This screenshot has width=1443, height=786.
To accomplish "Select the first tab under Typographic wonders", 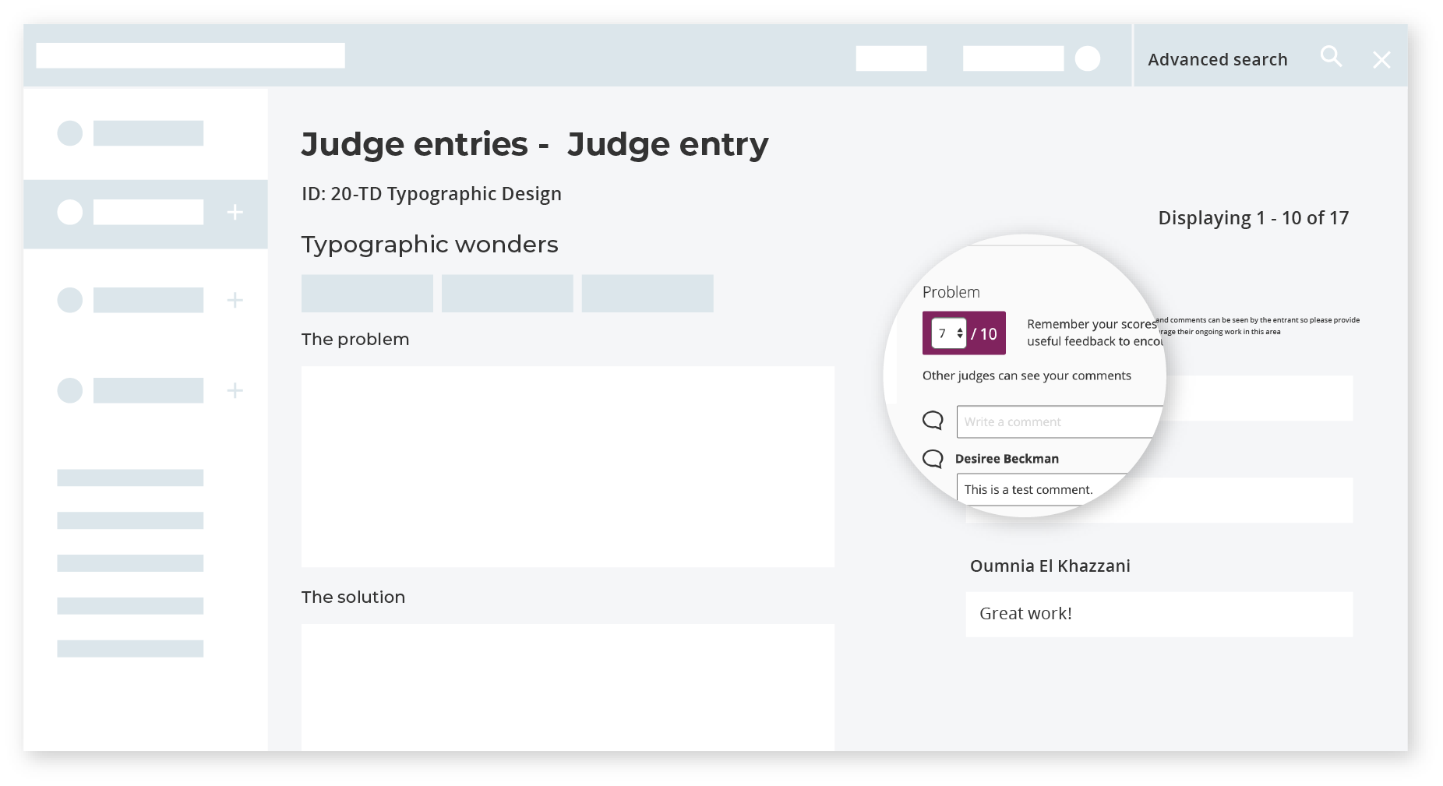I will [367, 294].
